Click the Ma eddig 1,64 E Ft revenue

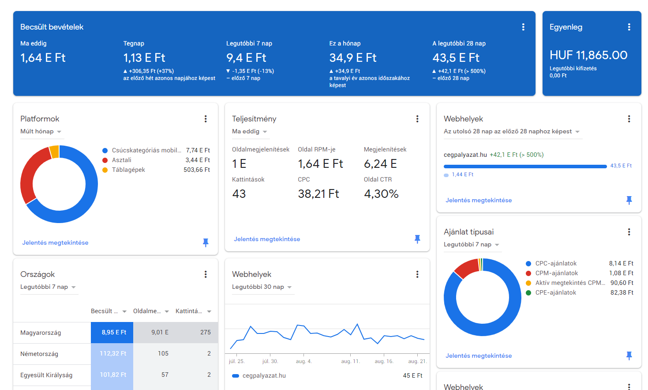tap(43, 58)
